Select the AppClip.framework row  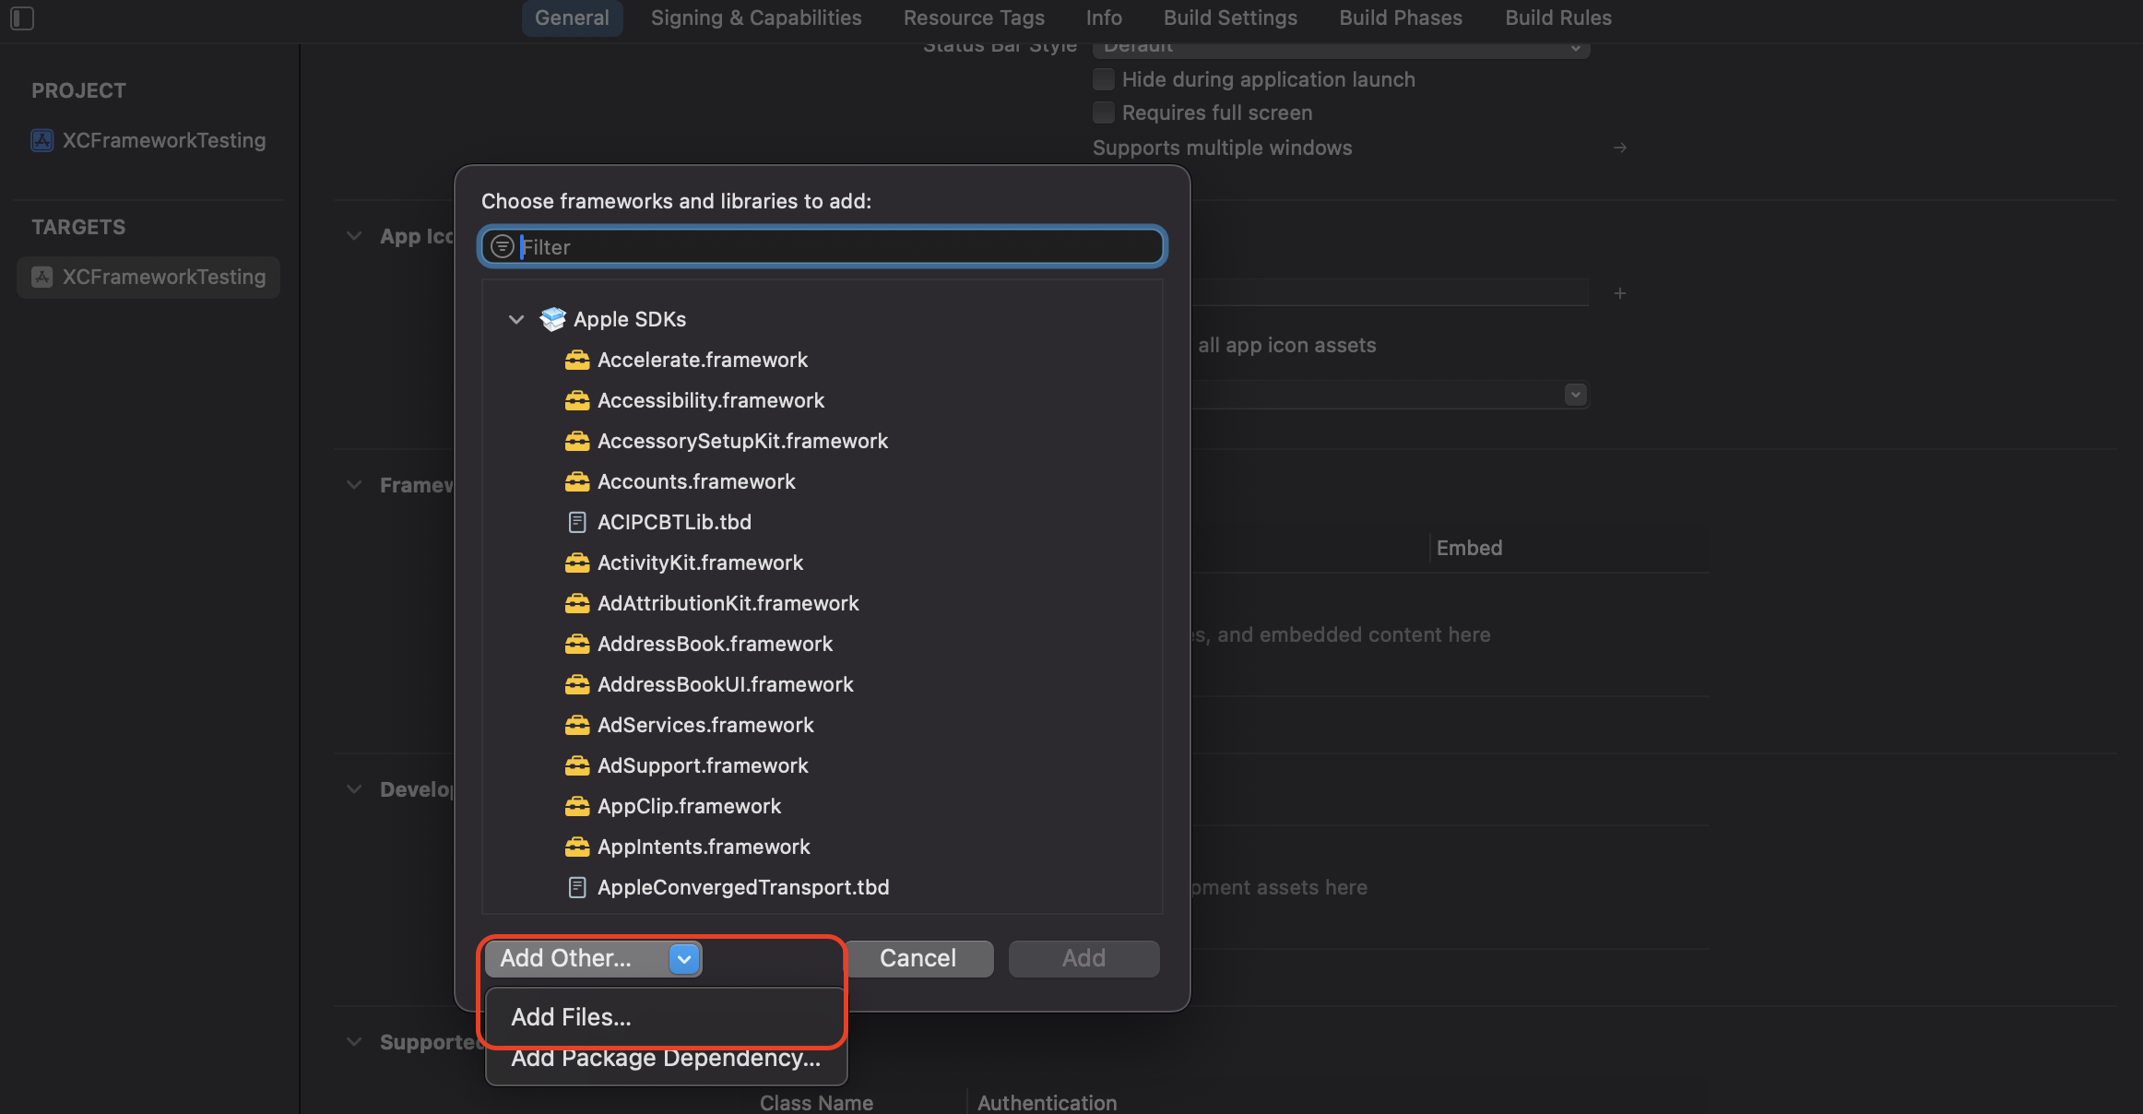coord(823,806)
